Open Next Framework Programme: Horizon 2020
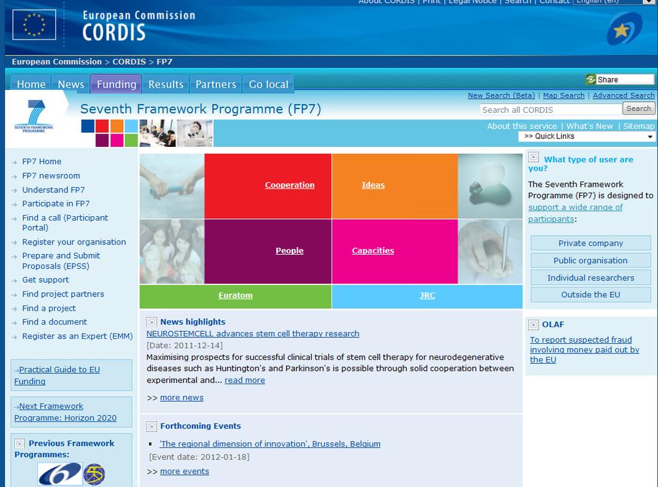Viewport: 658px width, 487px height. [66, 412]
